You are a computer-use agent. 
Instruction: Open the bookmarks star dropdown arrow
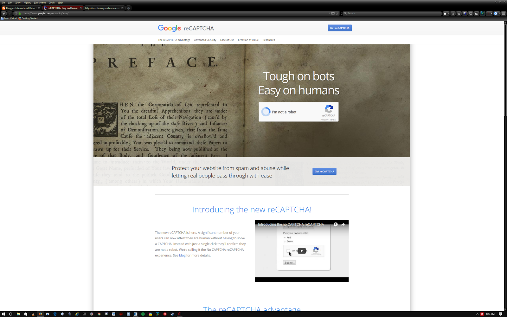(x=448, y=13)
